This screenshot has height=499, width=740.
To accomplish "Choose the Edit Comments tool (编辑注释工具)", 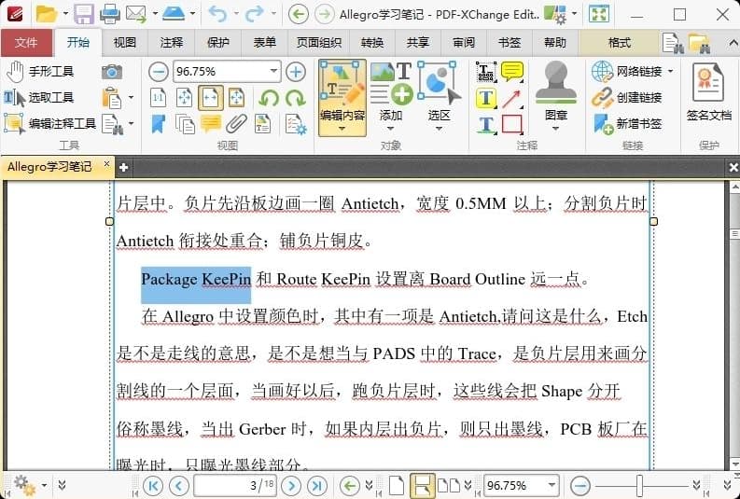I will click(50, 123).
